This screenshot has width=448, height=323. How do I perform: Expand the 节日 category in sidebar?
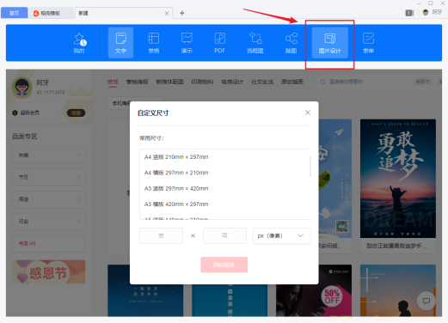[49, 177]
